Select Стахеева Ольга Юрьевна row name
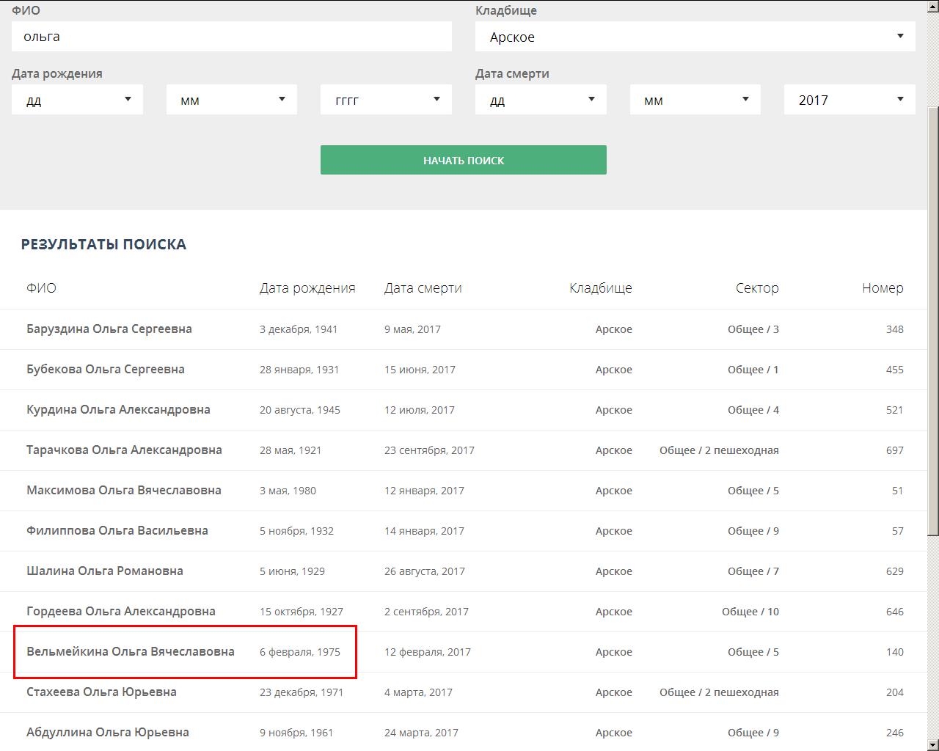Viewport: 939px width, 751px height. coord(101,692)
